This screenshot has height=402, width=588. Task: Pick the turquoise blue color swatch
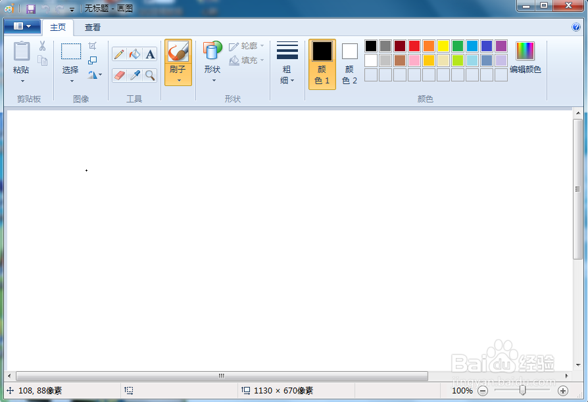tap(472, 46)
